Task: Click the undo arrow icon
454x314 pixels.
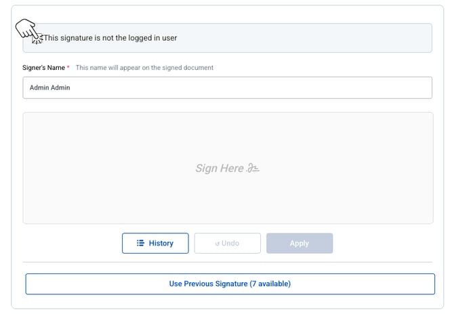Action: [217, 243]
